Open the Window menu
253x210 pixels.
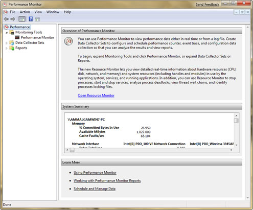pos(53,12)
